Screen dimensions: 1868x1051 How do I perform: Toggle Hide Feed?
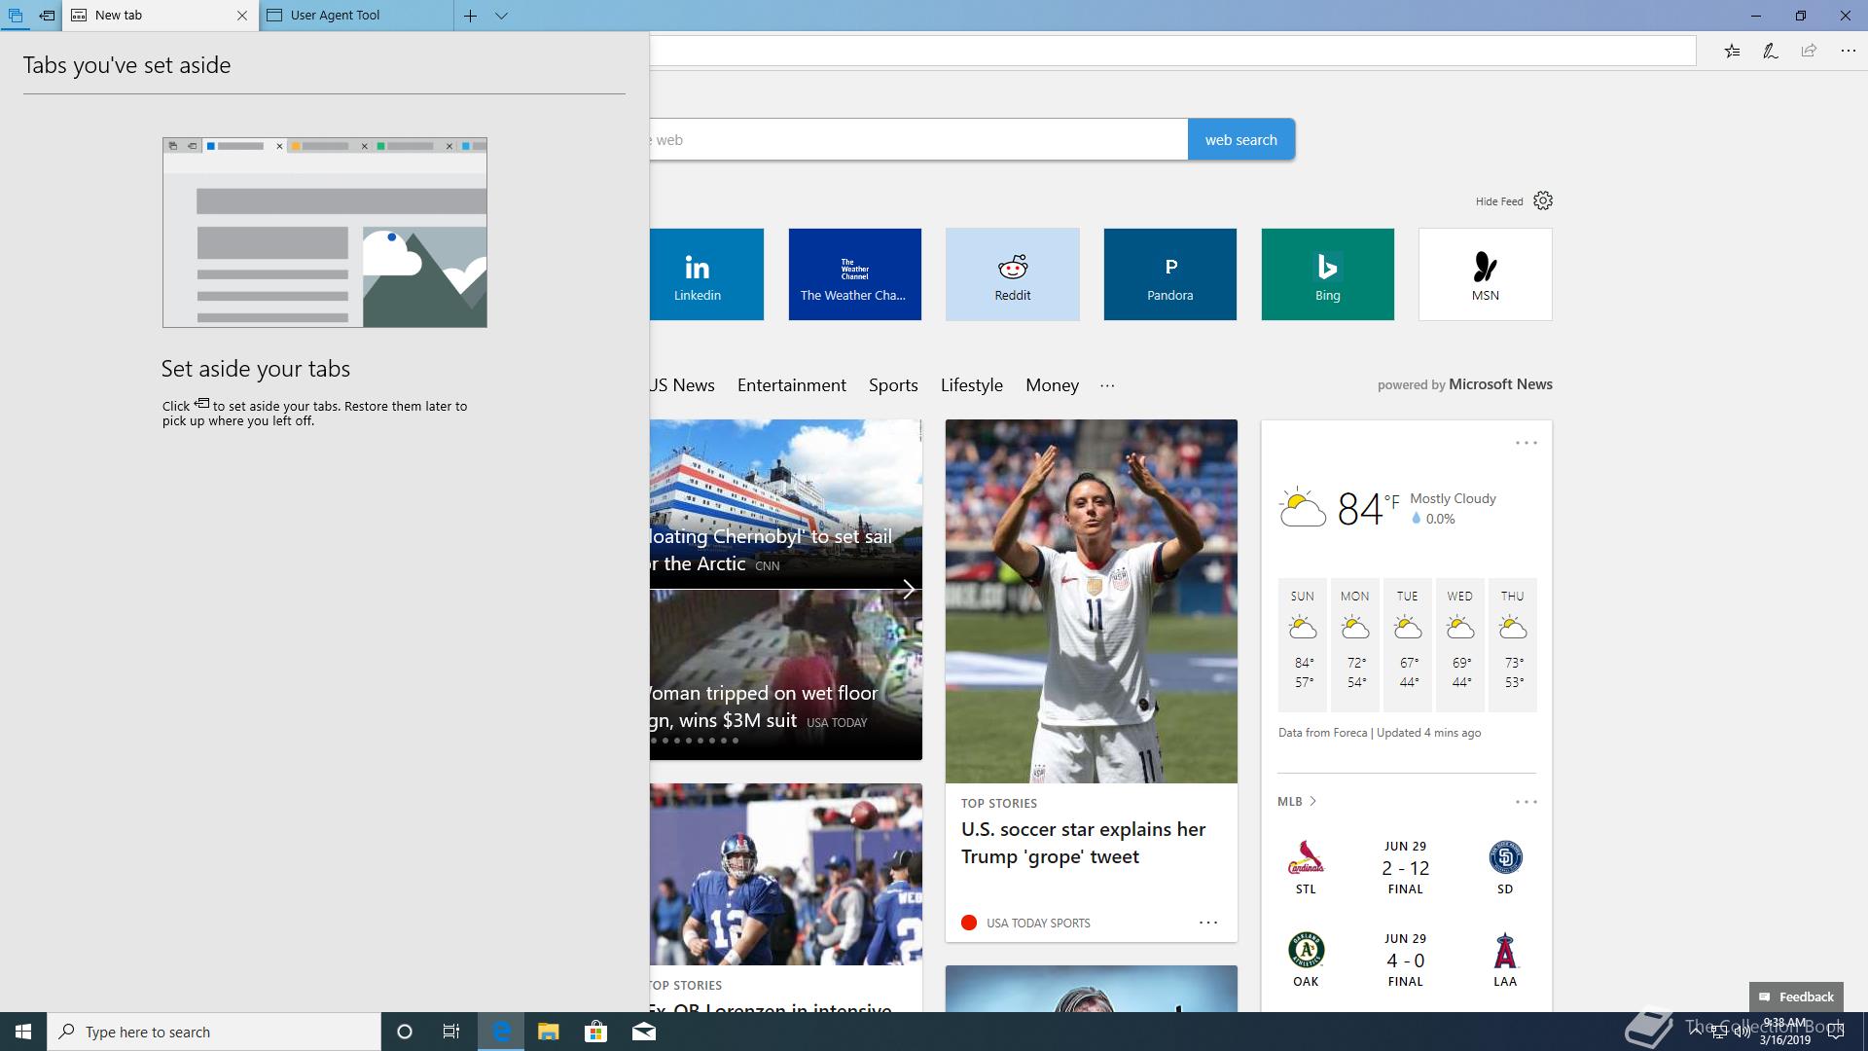click(1498, 201)
